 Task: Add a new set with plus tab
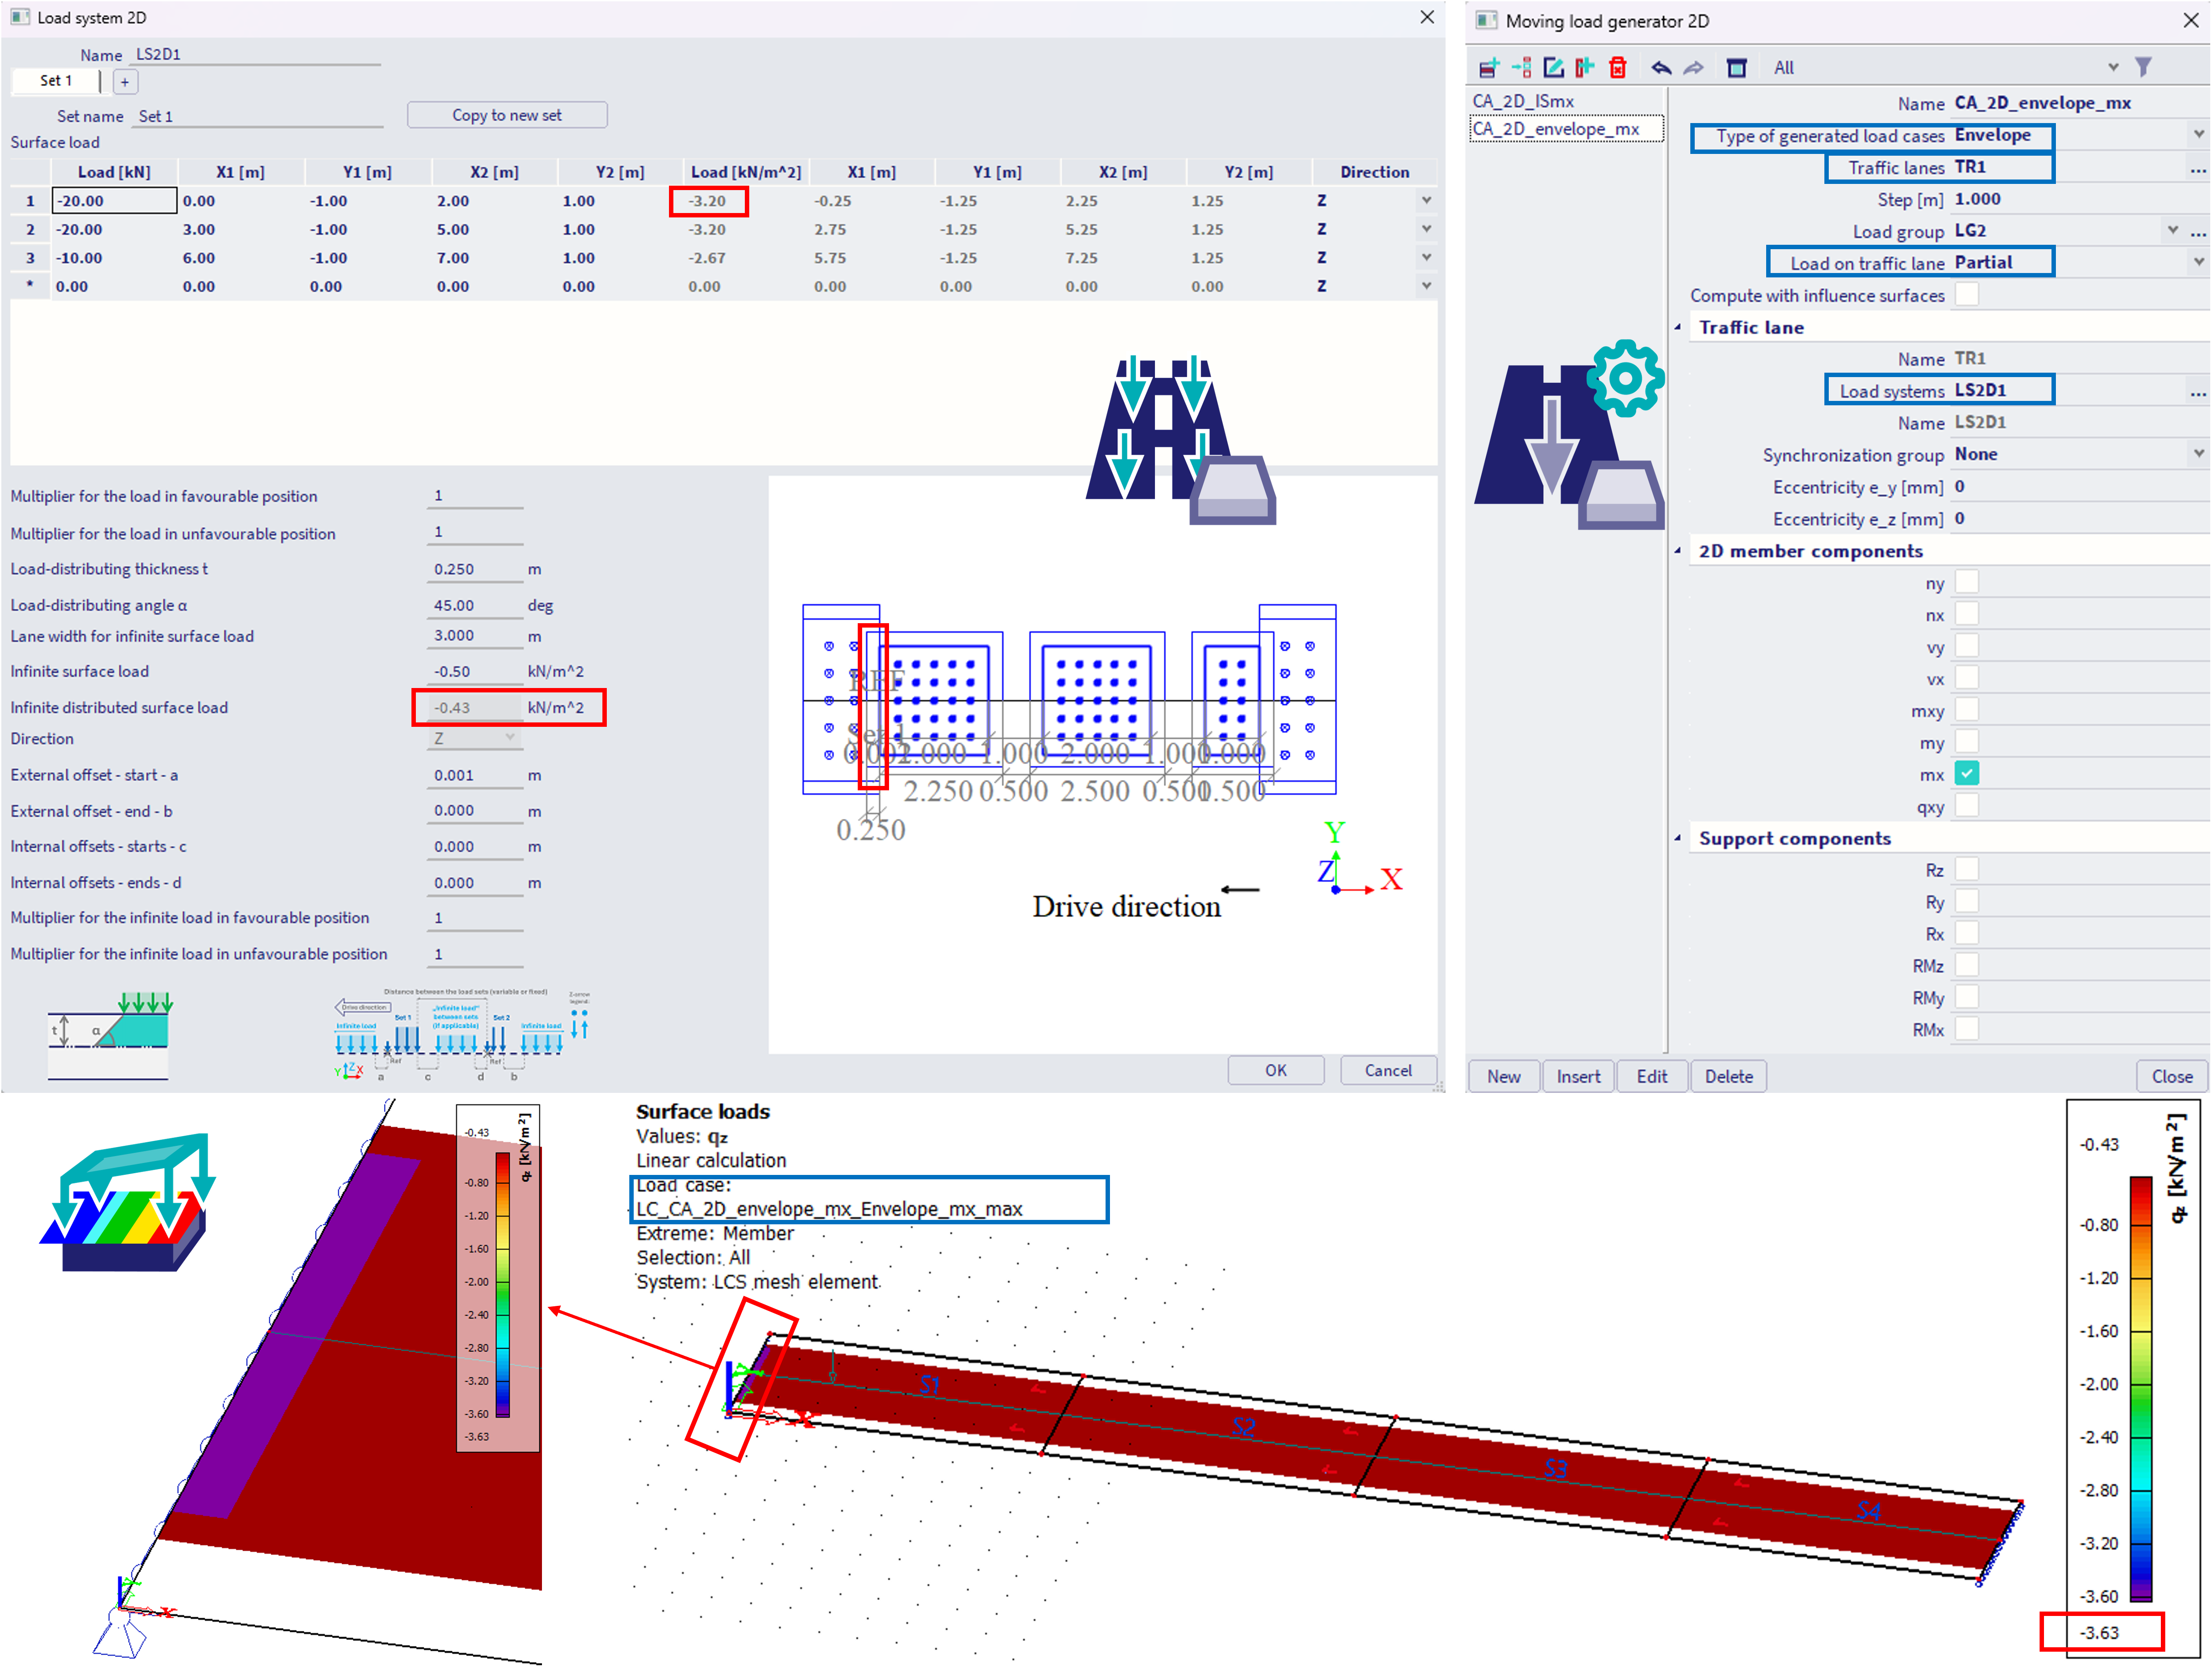click(x=125, y=82)
